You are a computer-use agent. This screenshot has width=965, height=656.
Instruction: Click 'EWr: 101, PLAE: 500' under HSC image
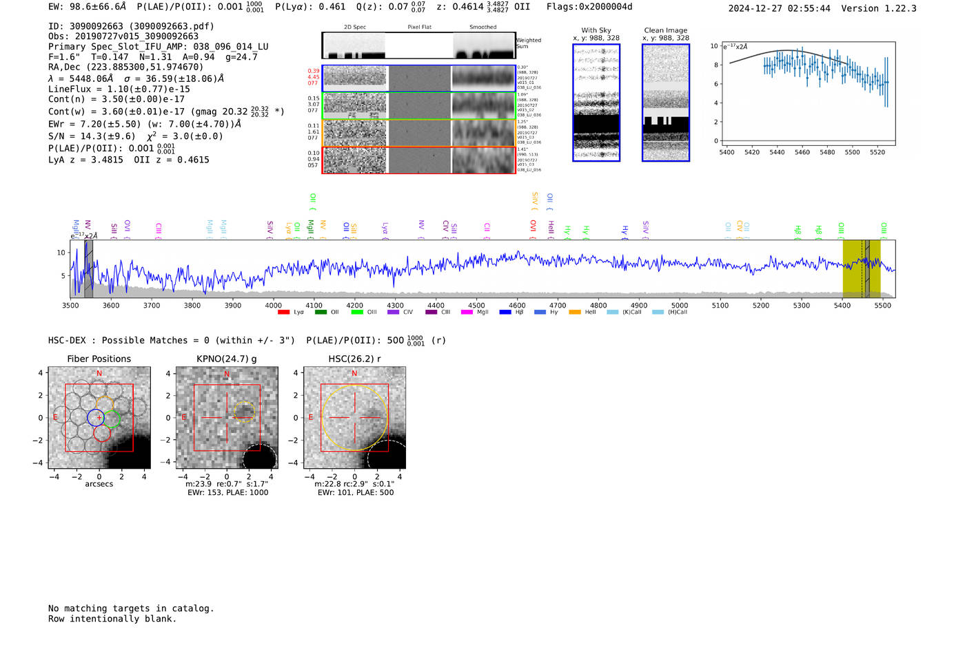coord(356,493)
